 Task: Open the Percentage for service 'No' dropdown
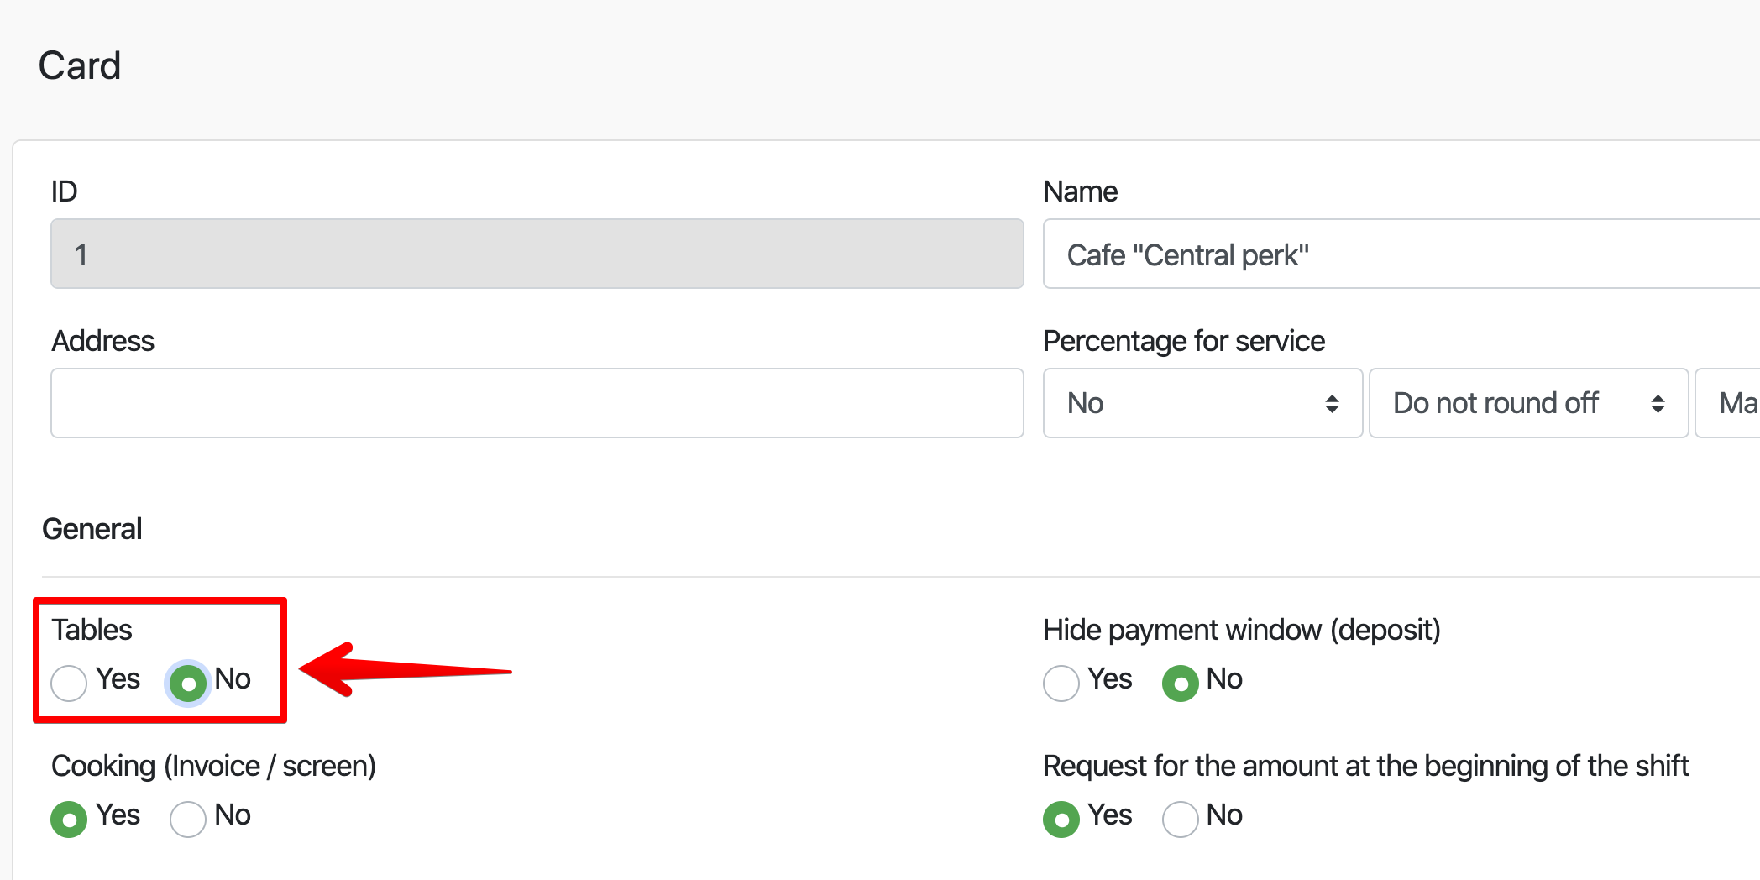tap(1202, 403)
